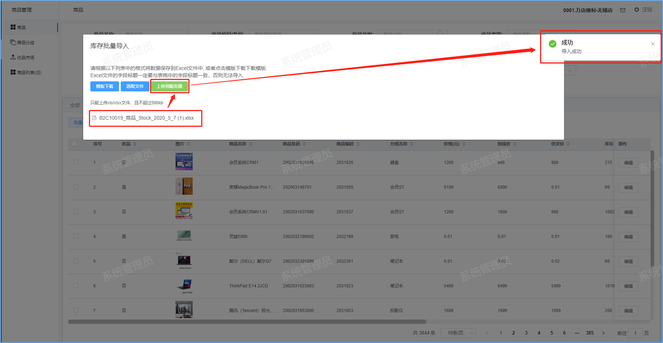Click the 共 3844 条 total count

click(424, 333)
